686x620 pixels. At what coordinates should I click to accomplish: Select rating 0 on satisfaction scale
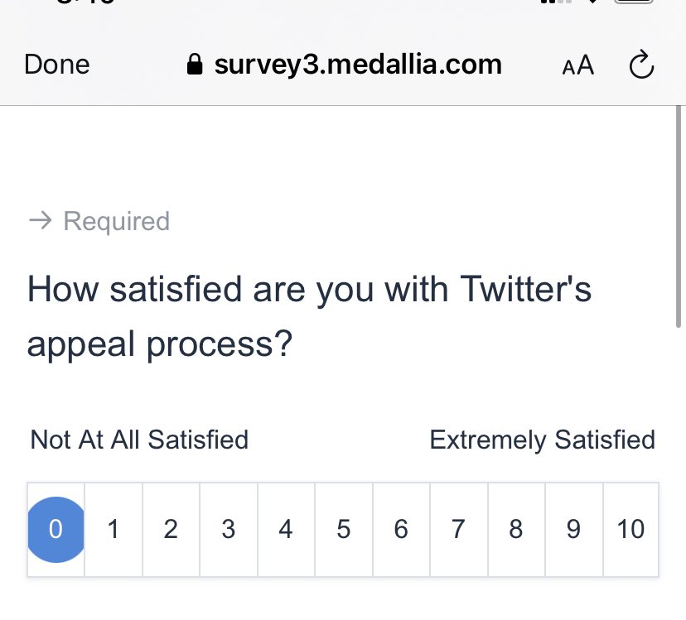click(56, 530)
